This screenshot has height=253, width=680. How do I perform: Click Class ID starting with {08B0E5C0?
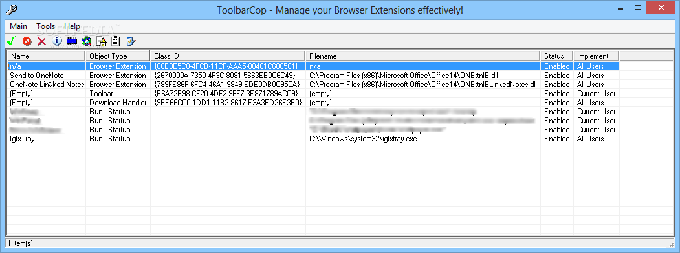(x=226, y=66)
